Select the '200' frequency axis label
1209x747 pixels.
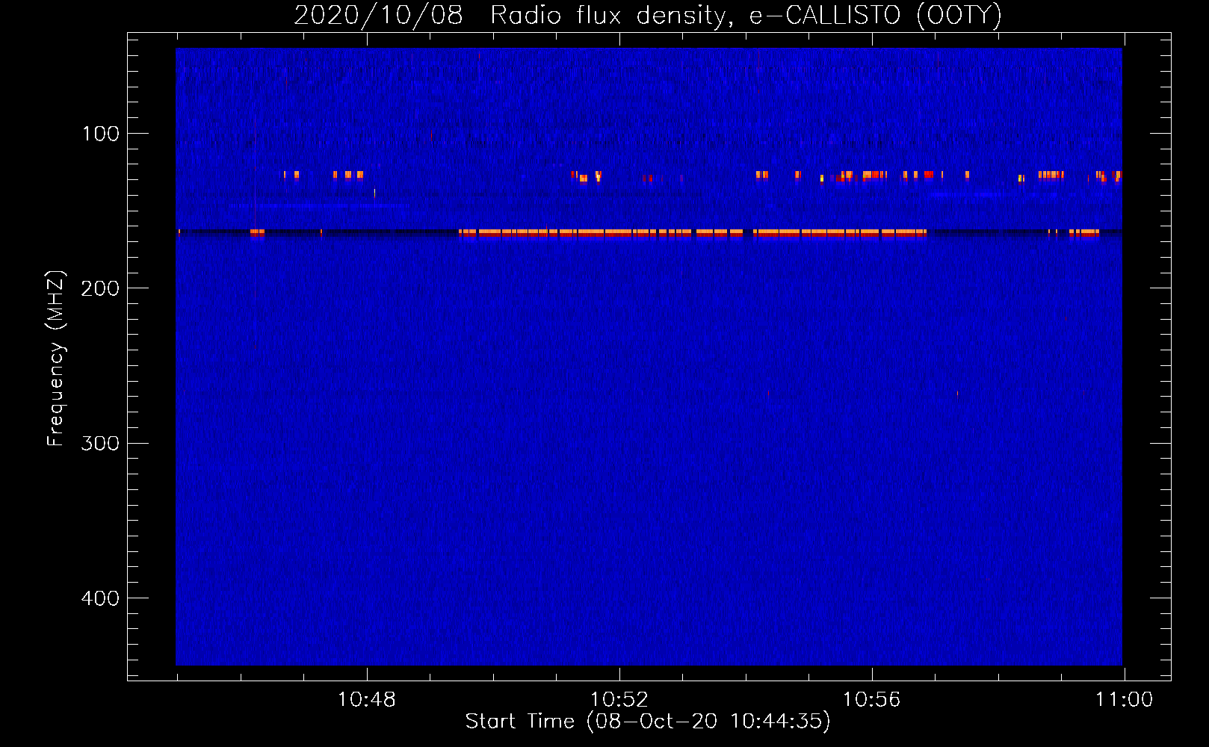click(100, 288)
